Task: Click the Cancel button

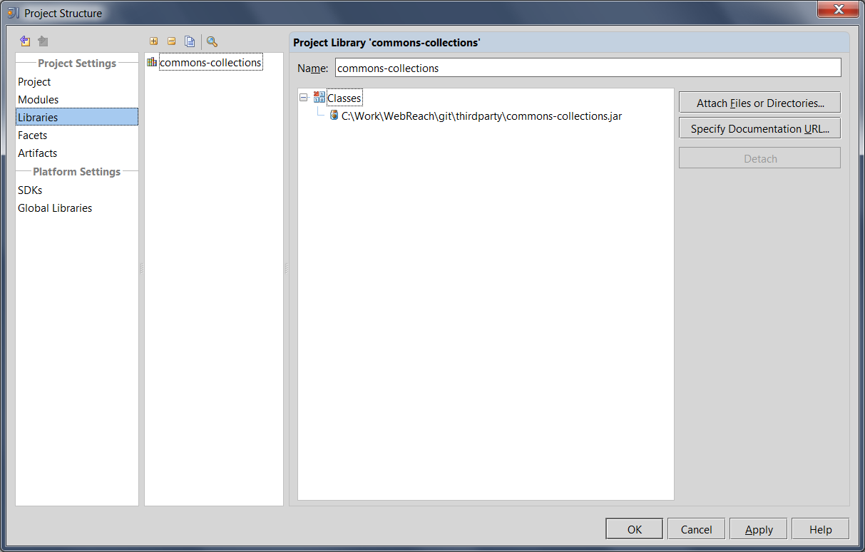Action: (x=696, y=529)
